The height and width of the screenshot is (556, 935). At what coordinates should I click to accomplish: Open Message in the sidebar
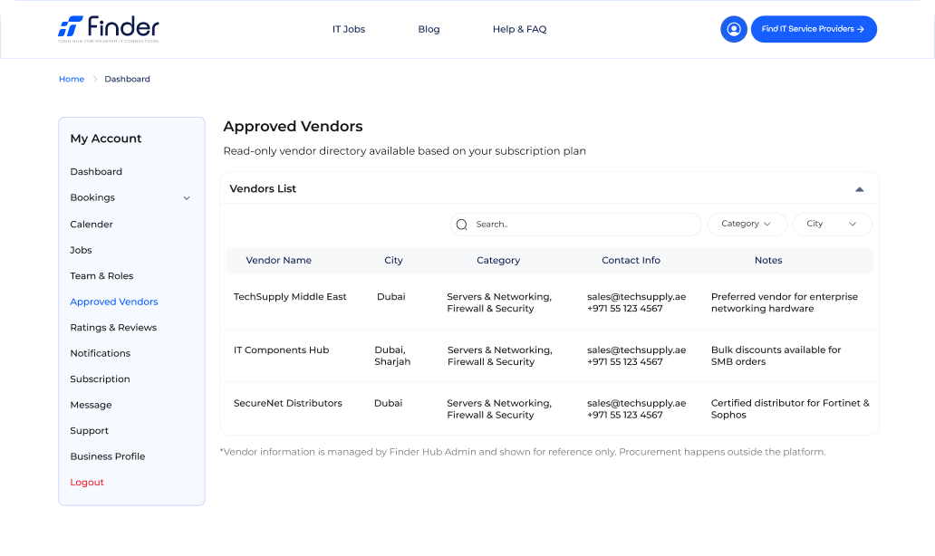click(91, 406)
